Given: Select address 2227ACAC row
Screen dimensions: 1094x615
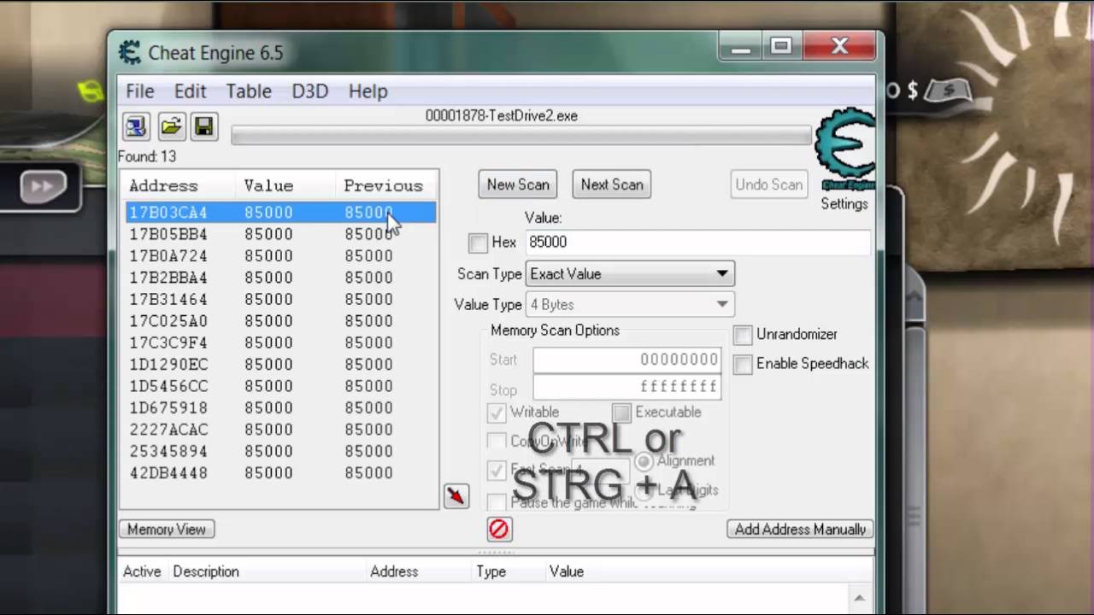Looking at the screenshot, I should (280, 430).
